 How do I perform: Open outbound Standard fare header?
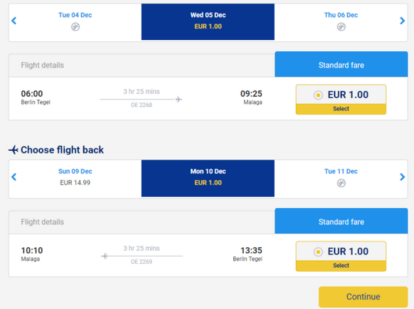tap(341, 65)
